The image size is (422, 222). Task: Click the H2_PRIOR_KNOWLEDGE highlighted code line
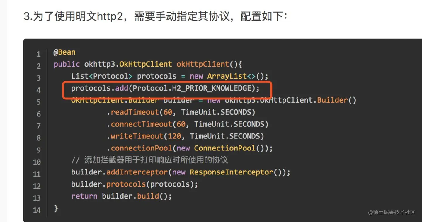pos(166,88)
